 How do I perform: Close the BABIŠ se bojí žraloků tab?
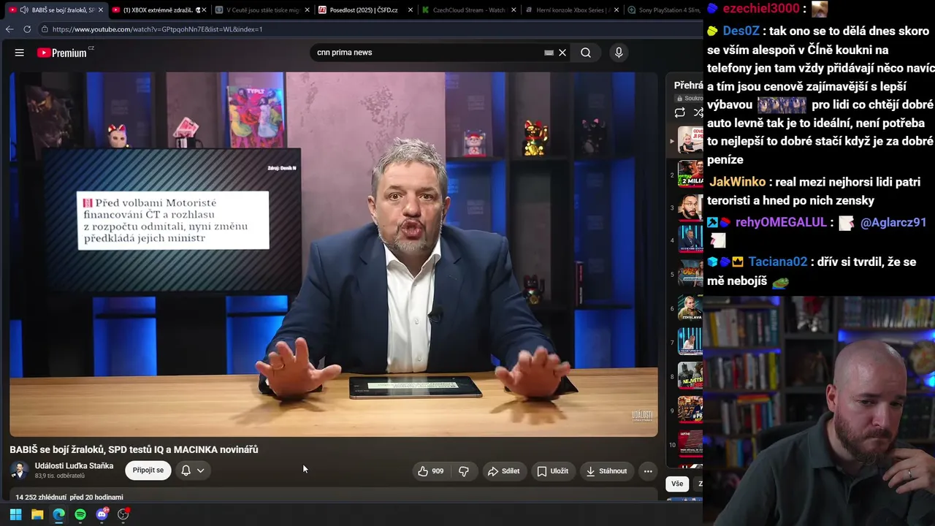pyautogui.click(x=100, y=10)
